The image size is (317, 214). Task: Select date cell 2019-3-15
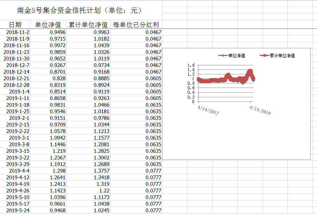click(15, 151)
